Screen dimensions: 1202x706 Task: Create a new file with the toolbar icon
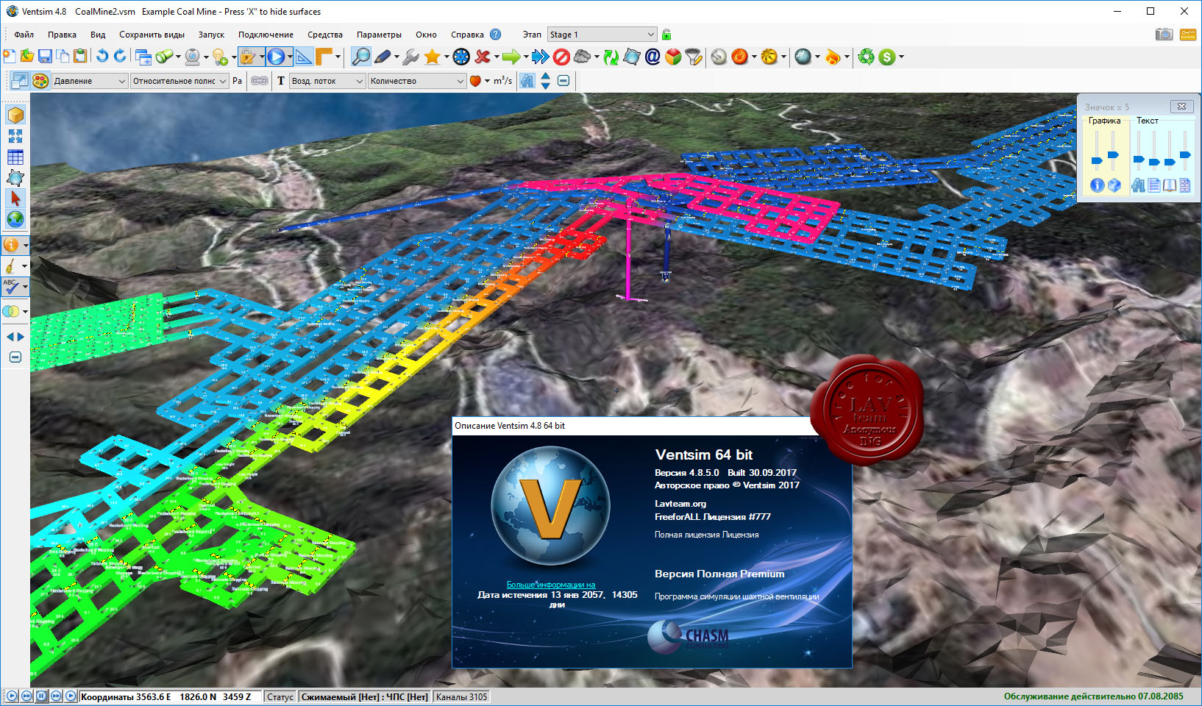10,57
